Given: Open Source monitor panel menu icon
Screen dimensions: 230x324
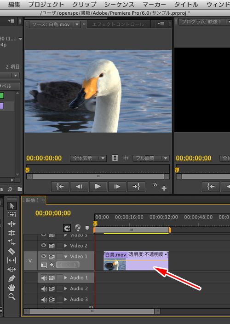Looking at the screenshot, I should [161, 24].
